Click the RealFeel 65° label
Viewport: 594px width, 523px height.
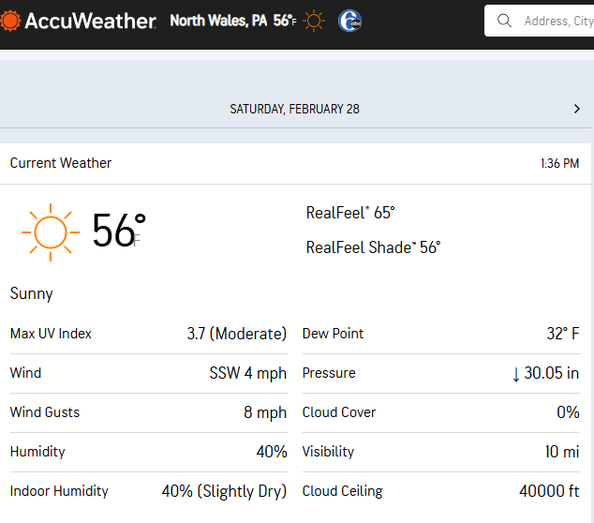coord(350,213)
